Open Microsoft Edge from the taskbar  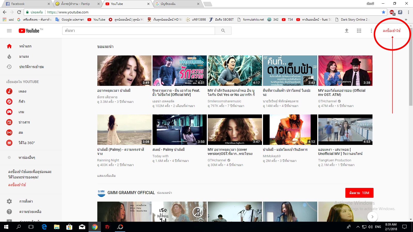point(44,227)
